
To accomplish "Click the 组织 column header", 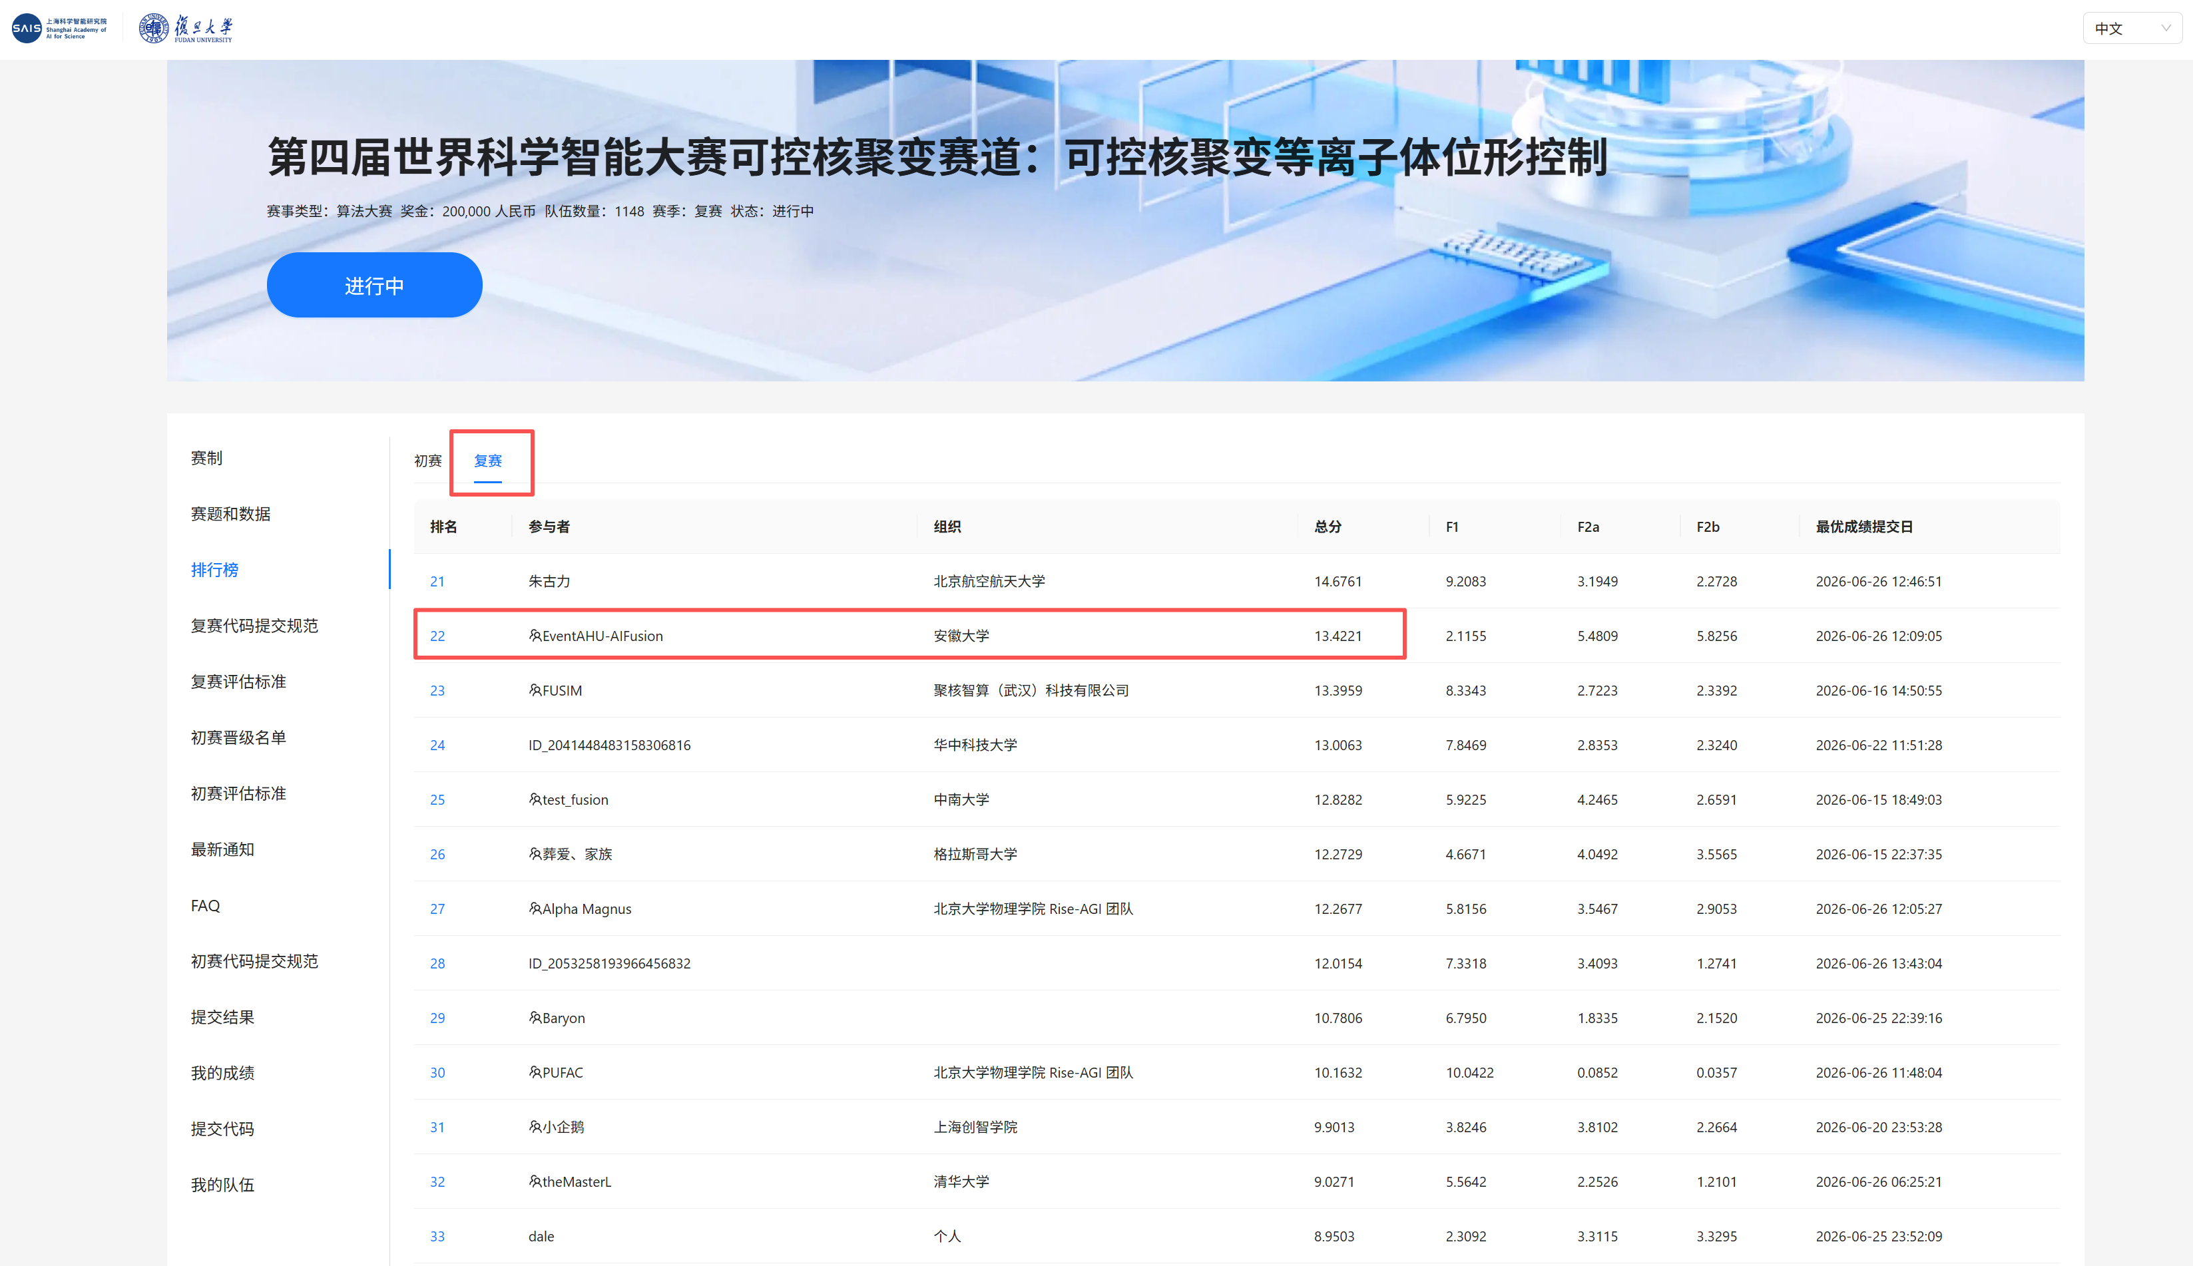I will tap(947, 527).
